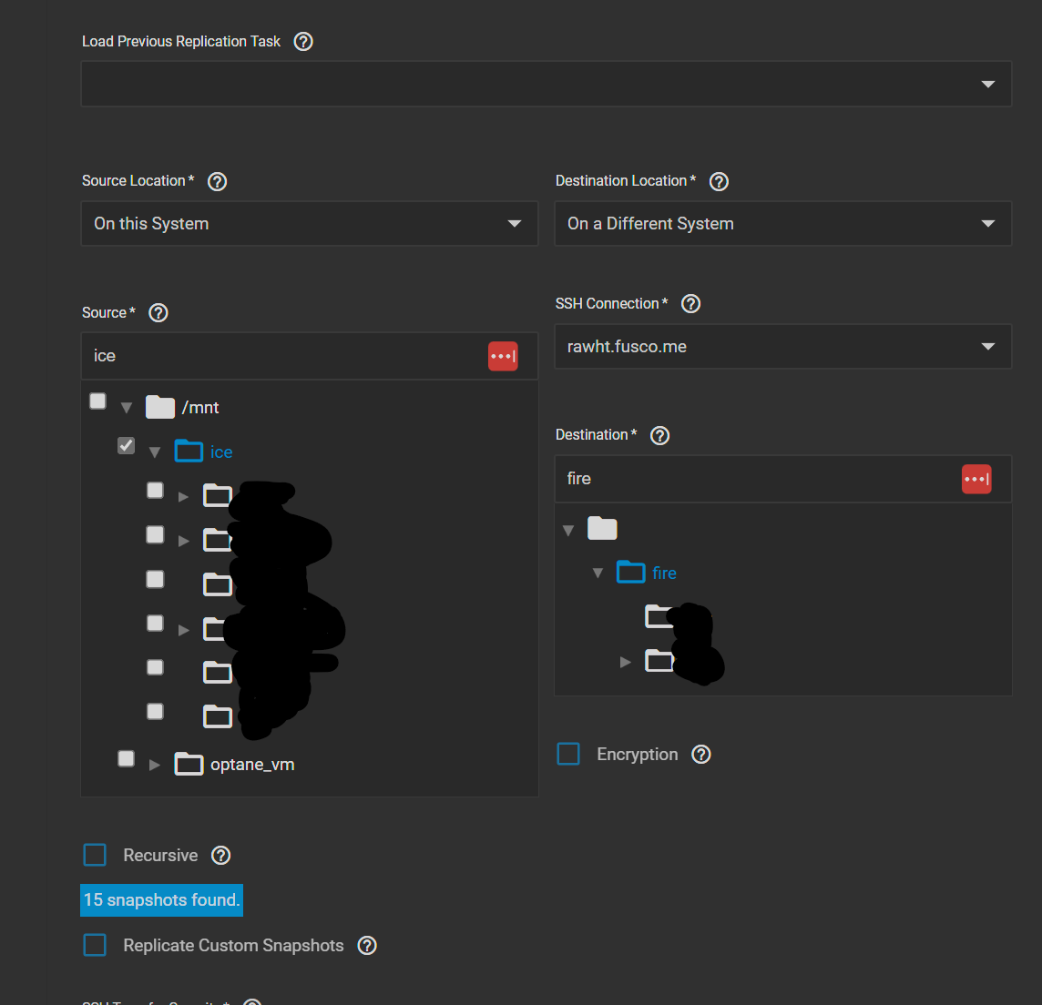Check the third child dataset under ice
Screen dimensions: 1042x1005
(x=155, y=579)
